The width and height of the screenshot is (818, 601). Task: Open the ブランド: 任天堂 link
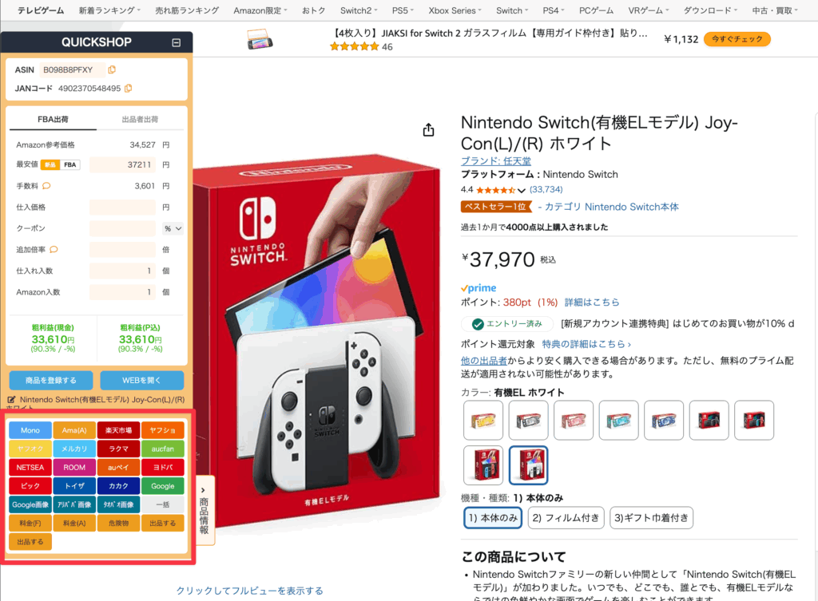495,160
